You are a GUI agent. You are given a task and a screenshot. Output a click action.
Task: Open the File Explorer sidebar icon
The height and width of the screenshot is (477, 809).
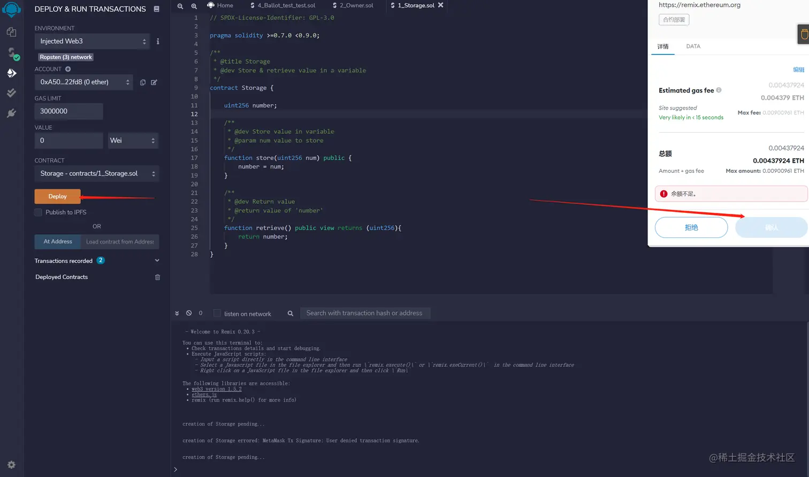point(11,32)
